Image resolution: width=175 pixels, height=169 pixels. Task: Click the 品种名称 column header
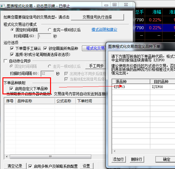(35, 101)
